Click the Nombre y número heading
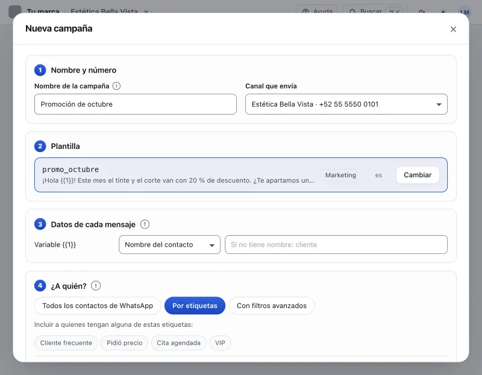482x375 pixels. (x=84, y=70)
